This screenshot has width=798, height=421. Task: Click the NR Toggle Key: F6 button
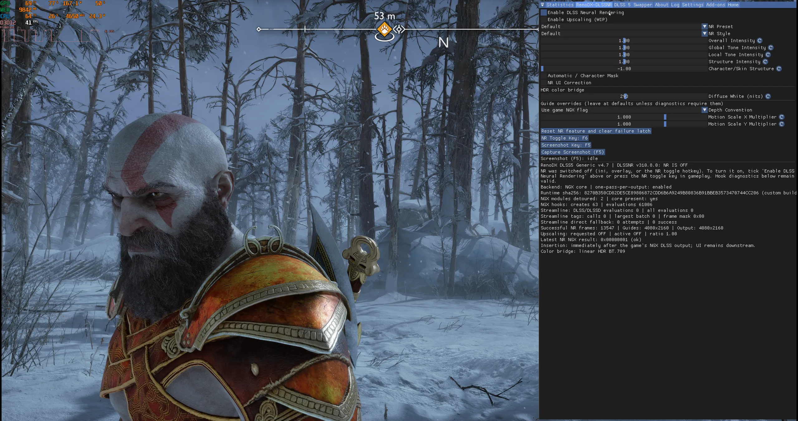coord(565,138)
